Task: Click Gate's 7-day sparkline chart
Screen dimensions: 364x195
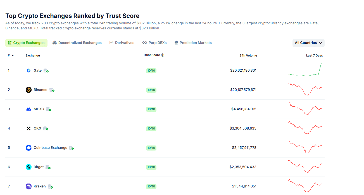Action: (x=305, y=70)
